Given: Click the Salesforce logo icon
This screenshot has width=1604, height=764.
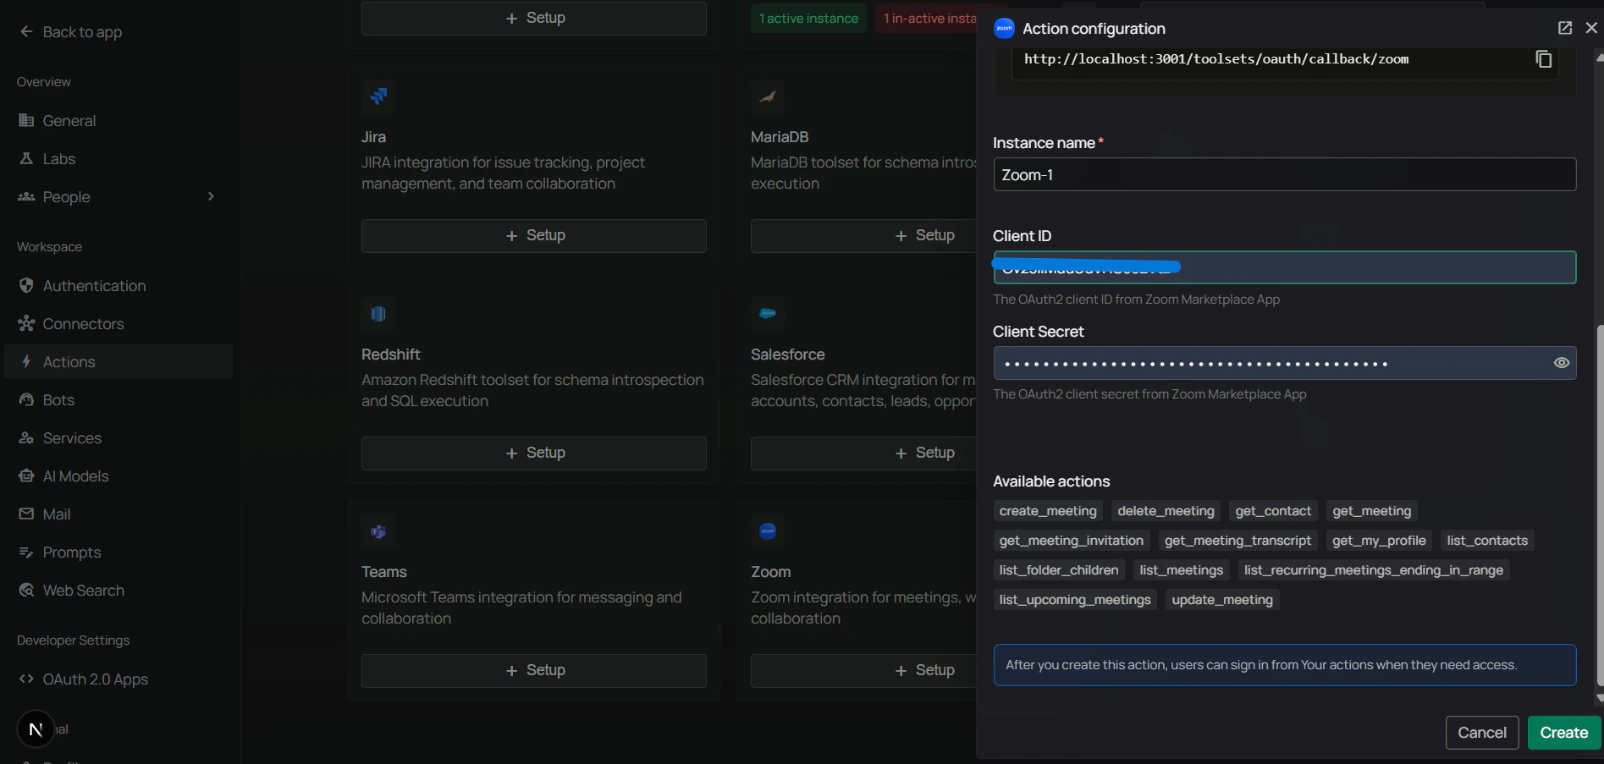Looking at the screenshot, I should (768, 314).
